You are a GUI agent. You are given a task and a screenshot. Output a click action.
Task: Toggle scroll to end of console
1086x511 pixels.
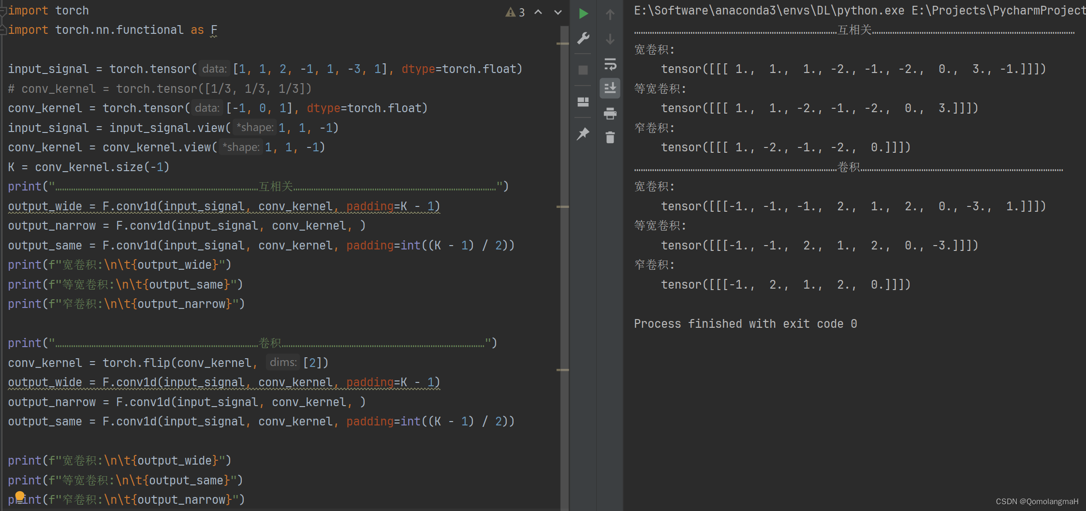pyautogui.click(x=610, y=88)
